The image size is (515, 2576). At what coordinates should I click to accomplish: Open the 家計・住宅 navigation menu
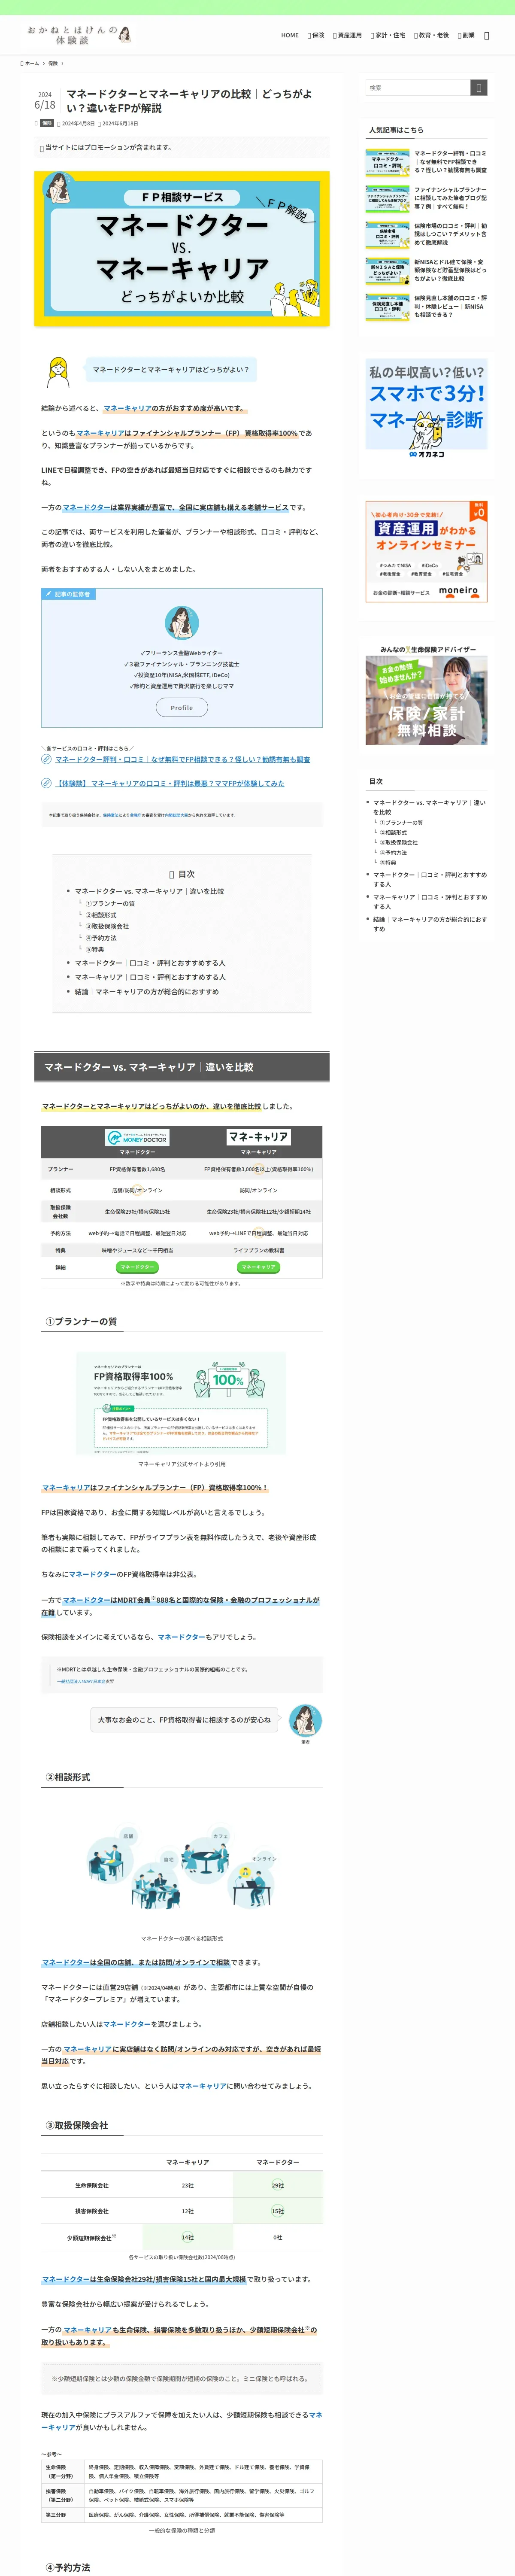coord(388,35)
